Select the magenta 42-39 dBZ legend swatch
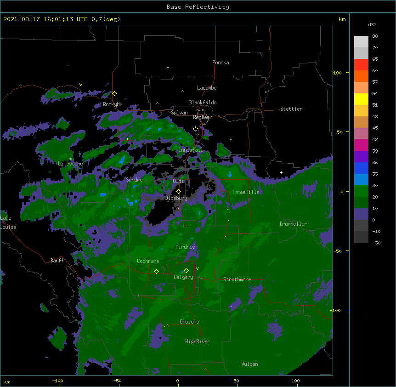Viewport: 396px width, 387px height. tap(361, 145)
